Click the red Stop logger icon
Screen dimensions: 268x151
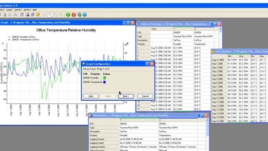(x=74, y=15)
